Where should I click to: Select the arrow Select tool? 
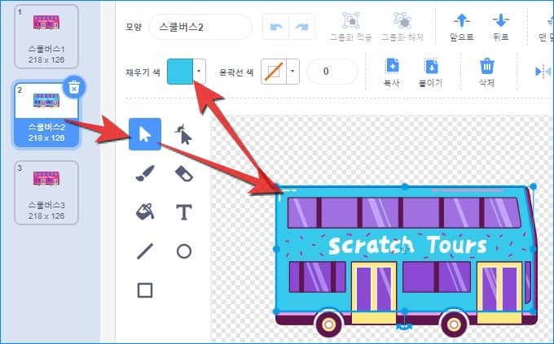click(145, 134)
